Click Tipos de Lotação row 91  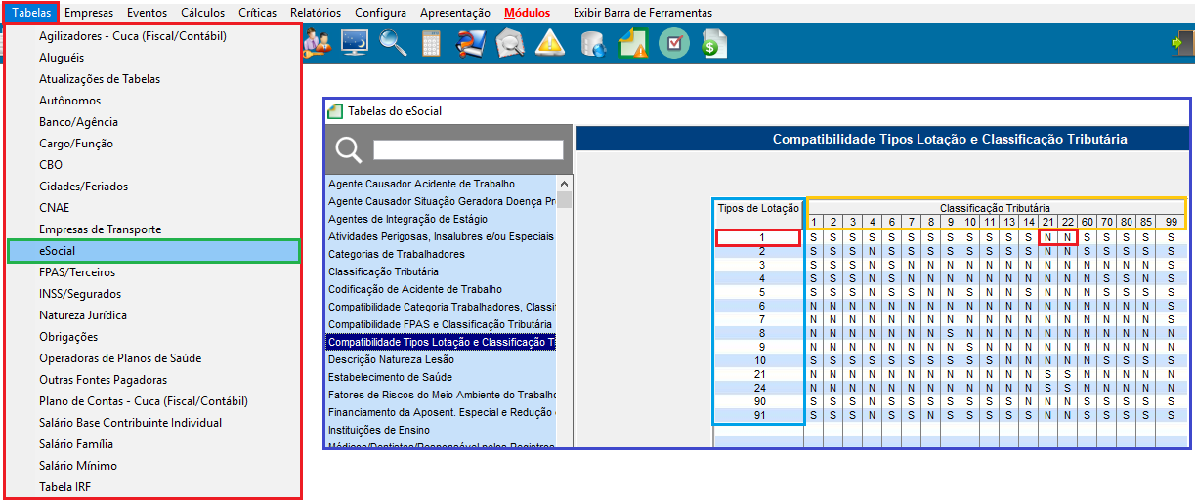pyautogui.click(x=759, y=415)
